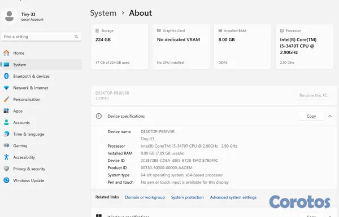Go to Time & language
Image resolution: width=339 pixels, height=217 pixels.
41,134
